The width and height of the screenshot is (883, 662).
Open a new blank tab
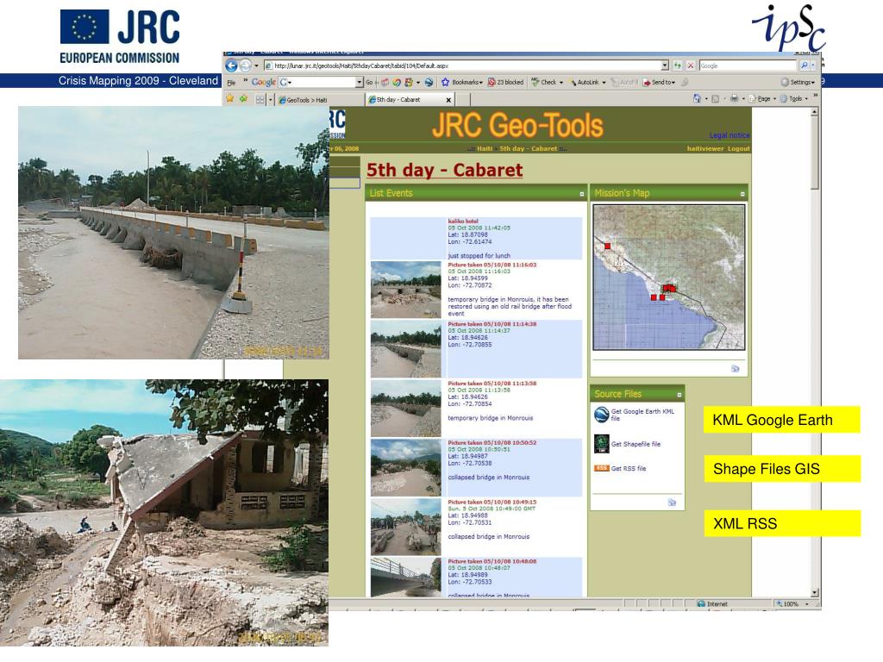[462, 100]
